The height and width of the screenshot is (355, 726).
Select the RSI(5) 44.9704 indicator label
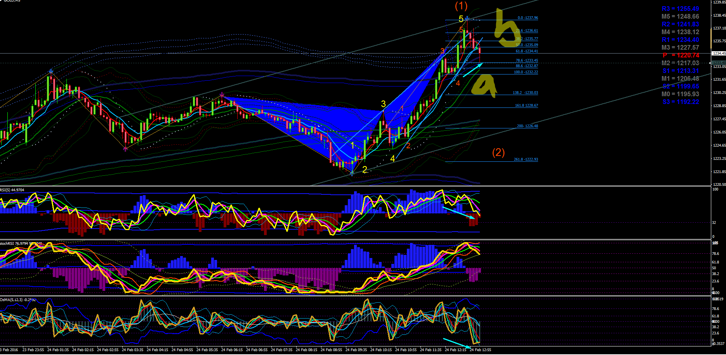(x=12, y=190)
